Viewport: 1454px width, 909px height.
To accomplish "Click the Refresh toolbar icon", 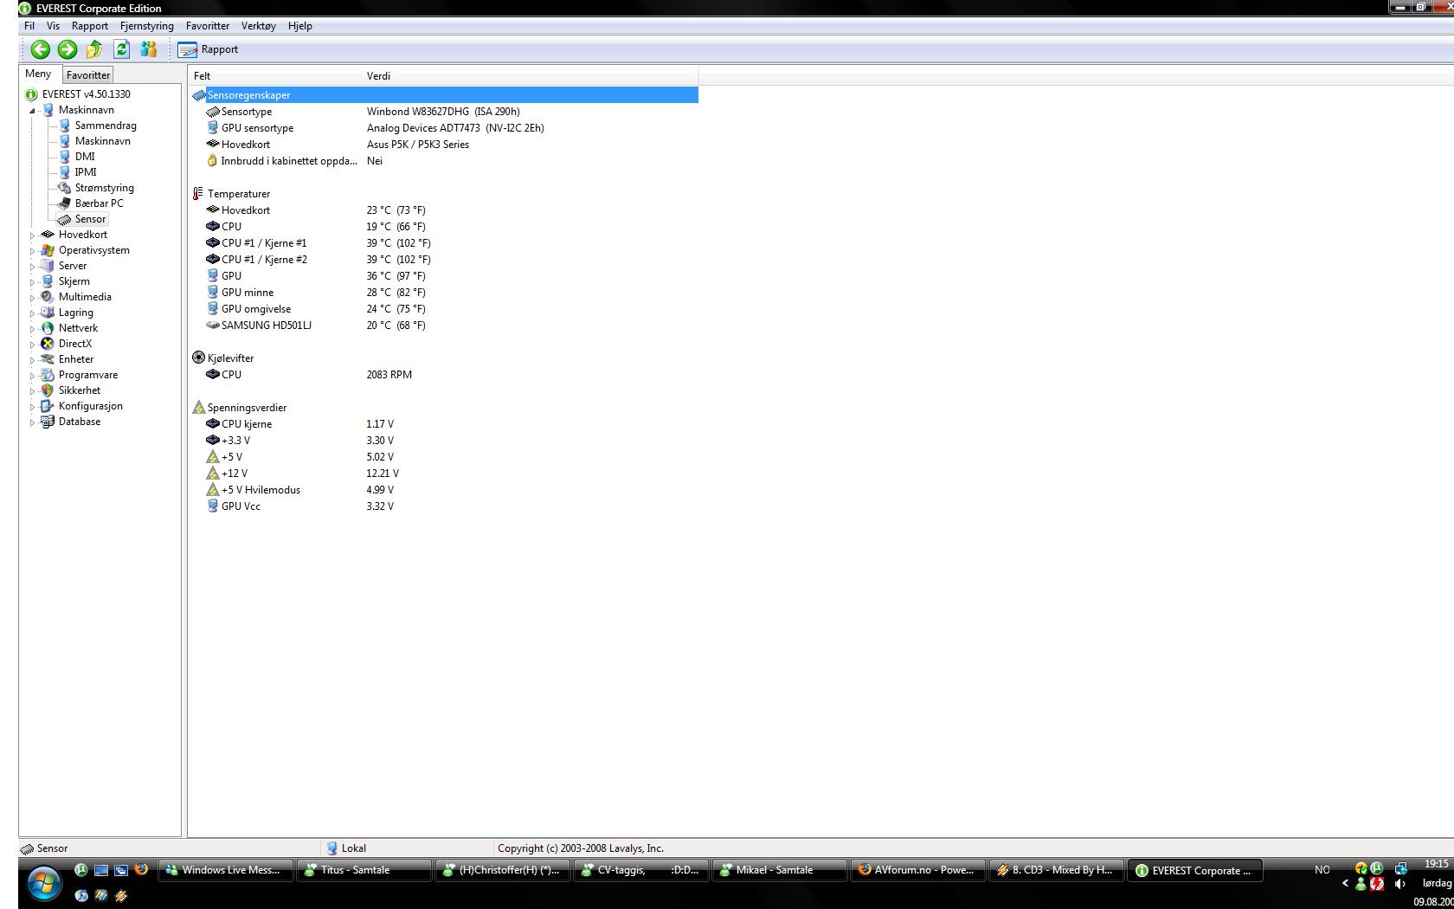I will click(121, 49).
